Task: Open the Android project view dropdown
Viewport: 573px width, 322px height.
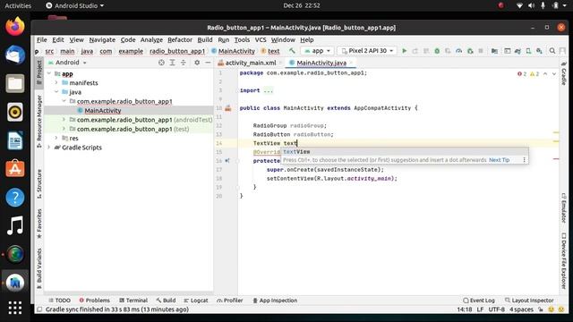Action: pos(68,63)
